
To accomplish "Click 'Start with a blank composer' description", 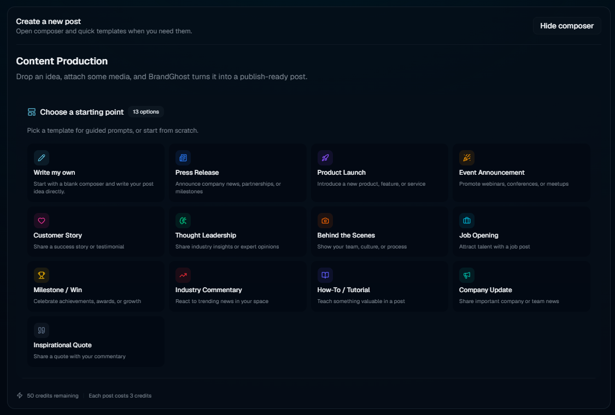I will coord(93,188).
